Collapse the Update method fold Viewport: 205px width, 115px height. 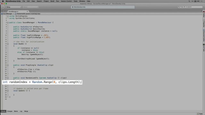tap(8, 91)
